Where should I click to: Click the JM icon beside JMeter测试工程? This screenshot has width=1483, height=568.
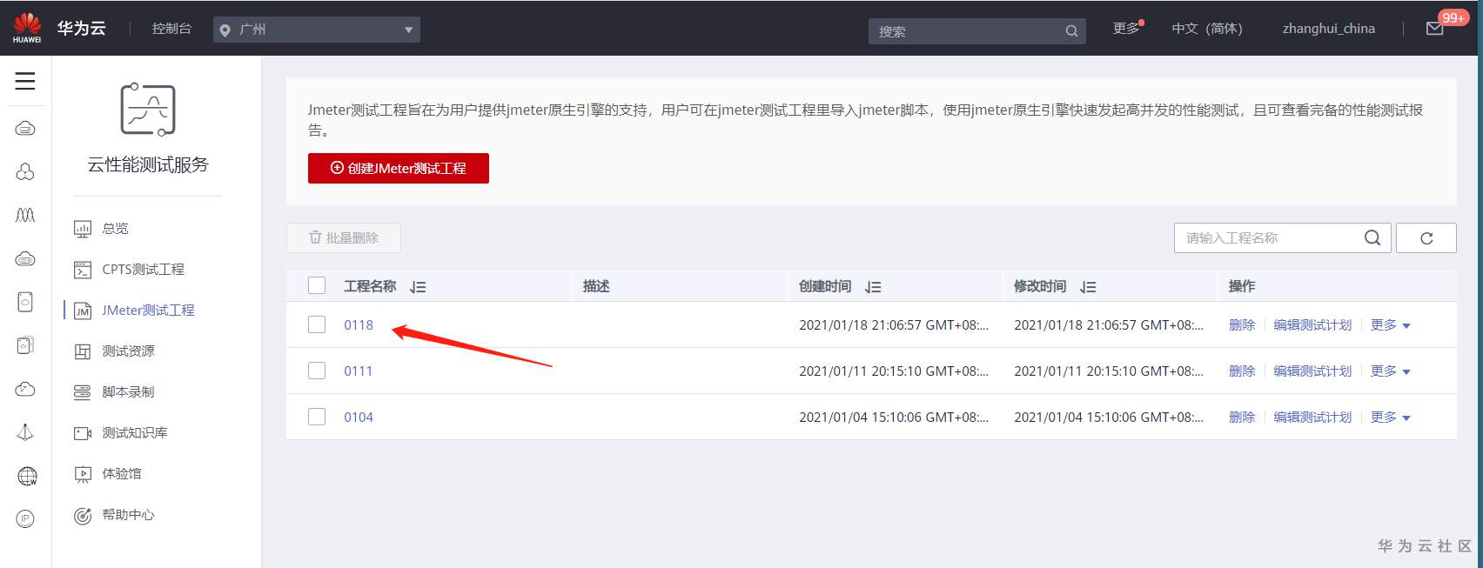pos(83,311)
